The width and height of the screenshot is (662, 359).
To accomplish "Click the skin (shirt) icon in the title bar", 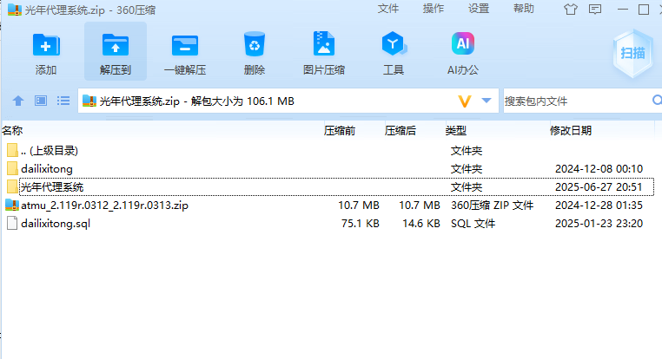I will click(x=571, y=10).
